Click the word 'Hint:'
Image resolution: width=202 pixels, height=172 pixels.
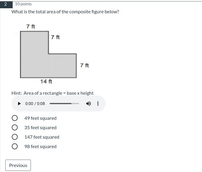click(16, 93)
